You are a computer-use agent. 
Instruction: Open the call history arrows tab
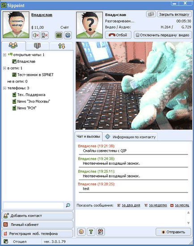click(x=61, y=46)
